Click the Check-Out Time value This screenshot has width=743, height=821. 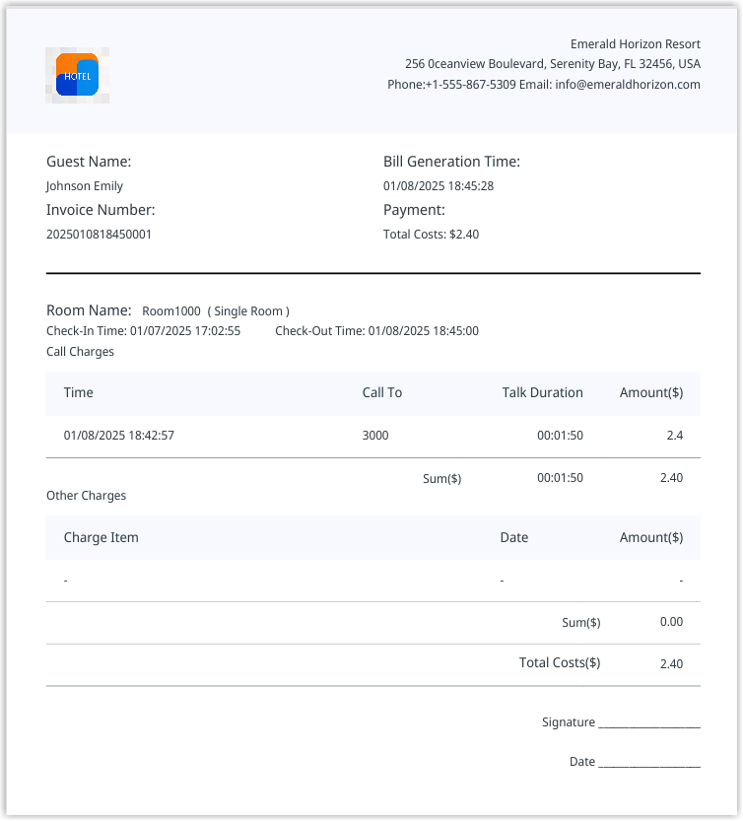tap(423, 331)
